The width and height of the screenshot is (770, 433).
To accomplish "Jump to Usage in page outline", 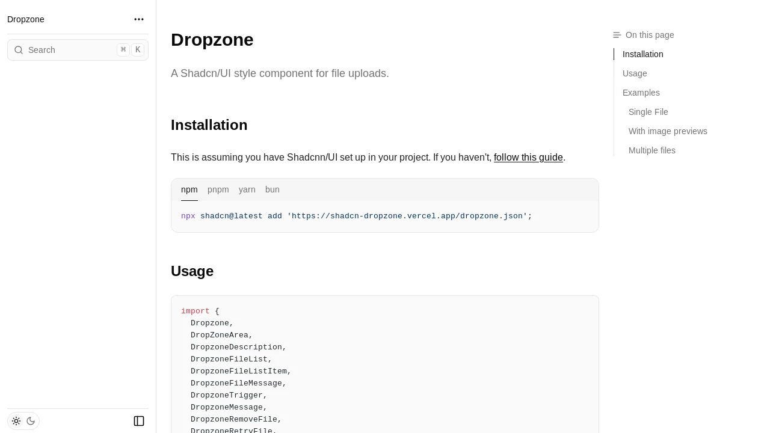I will 635,73.
